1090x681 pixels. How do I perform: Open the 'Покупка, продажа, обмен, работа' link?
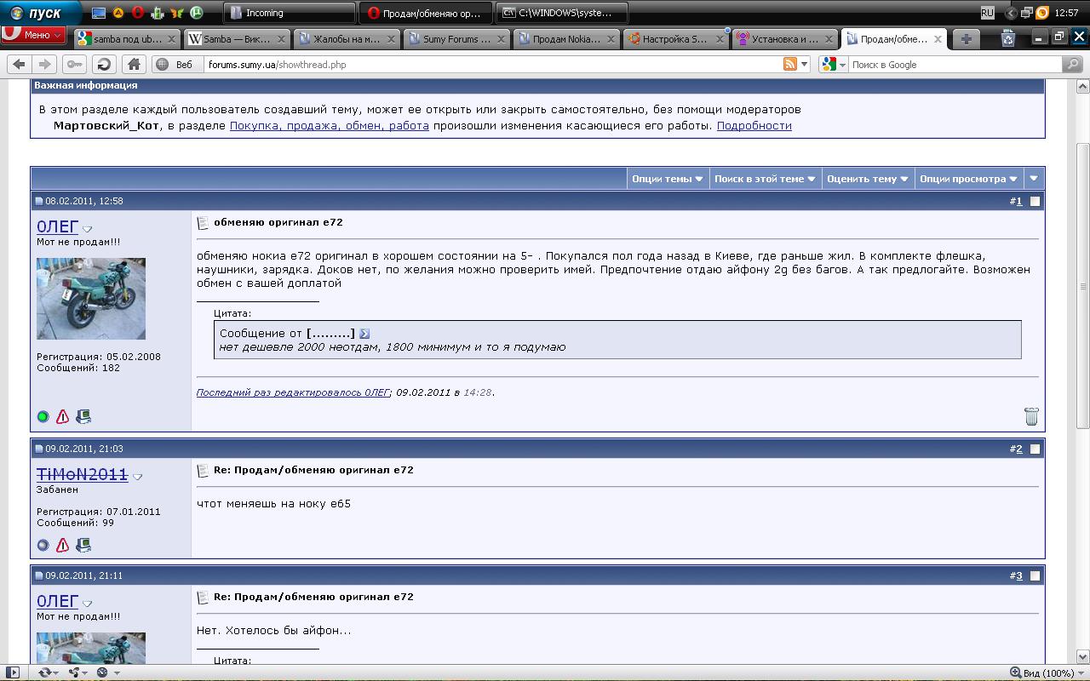(329, 126)
